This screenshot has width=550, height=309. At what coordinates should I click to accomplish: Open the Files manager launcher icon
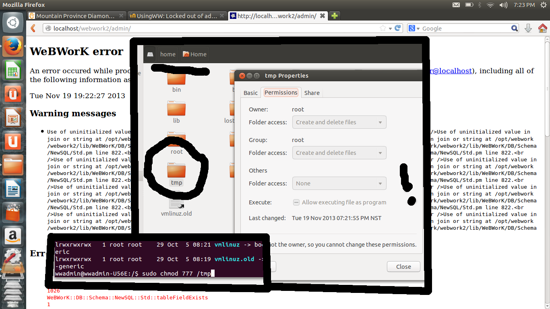coord(13,165)
